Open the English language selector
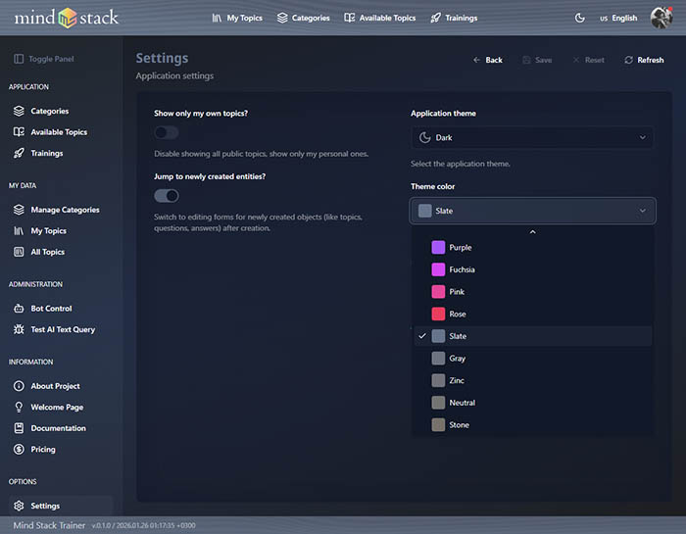686x534 pixels. 618,18
